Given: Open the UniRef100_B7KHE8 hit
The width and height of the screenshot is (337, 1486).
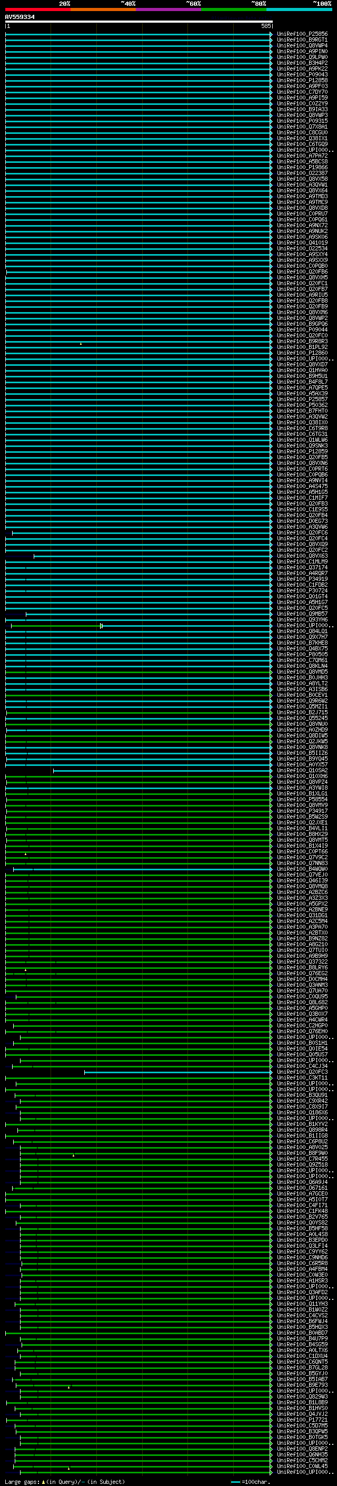Looking at the screenshot, I should tap(302, 643).
